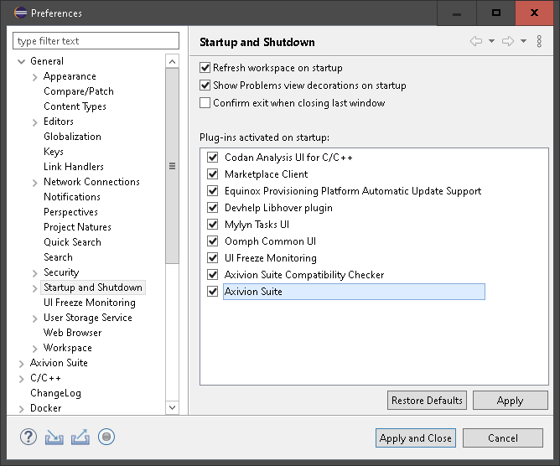Click the Import preferences icon
The height and width of the screenshot is (466, 560).
pos(54,437)
